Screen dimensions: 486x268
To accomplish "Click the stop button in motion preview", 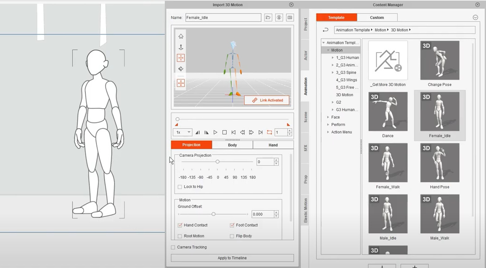I will 224,133.
